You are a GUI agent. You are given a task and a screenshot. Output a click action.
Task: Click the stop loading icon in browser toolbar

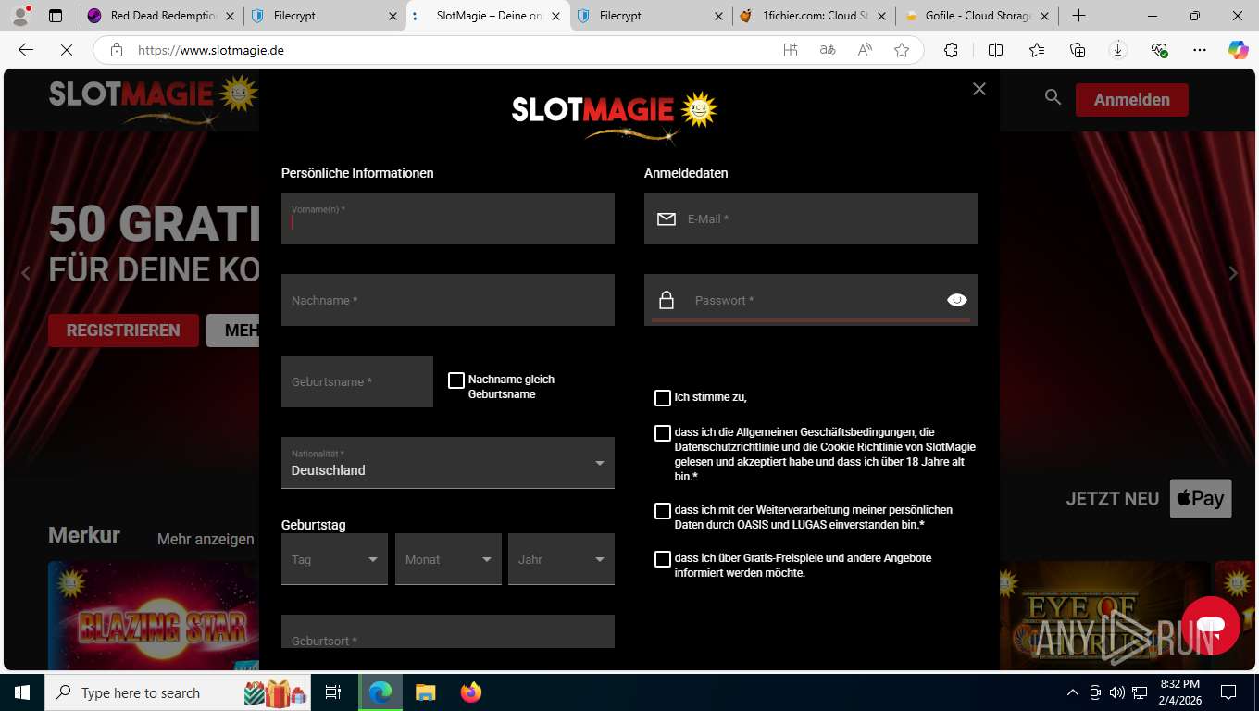pos(66,50)
